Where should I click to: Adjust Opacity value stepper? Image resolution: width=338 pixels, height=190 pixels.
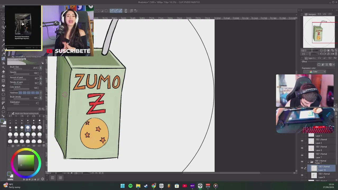(x=38, y=73)
